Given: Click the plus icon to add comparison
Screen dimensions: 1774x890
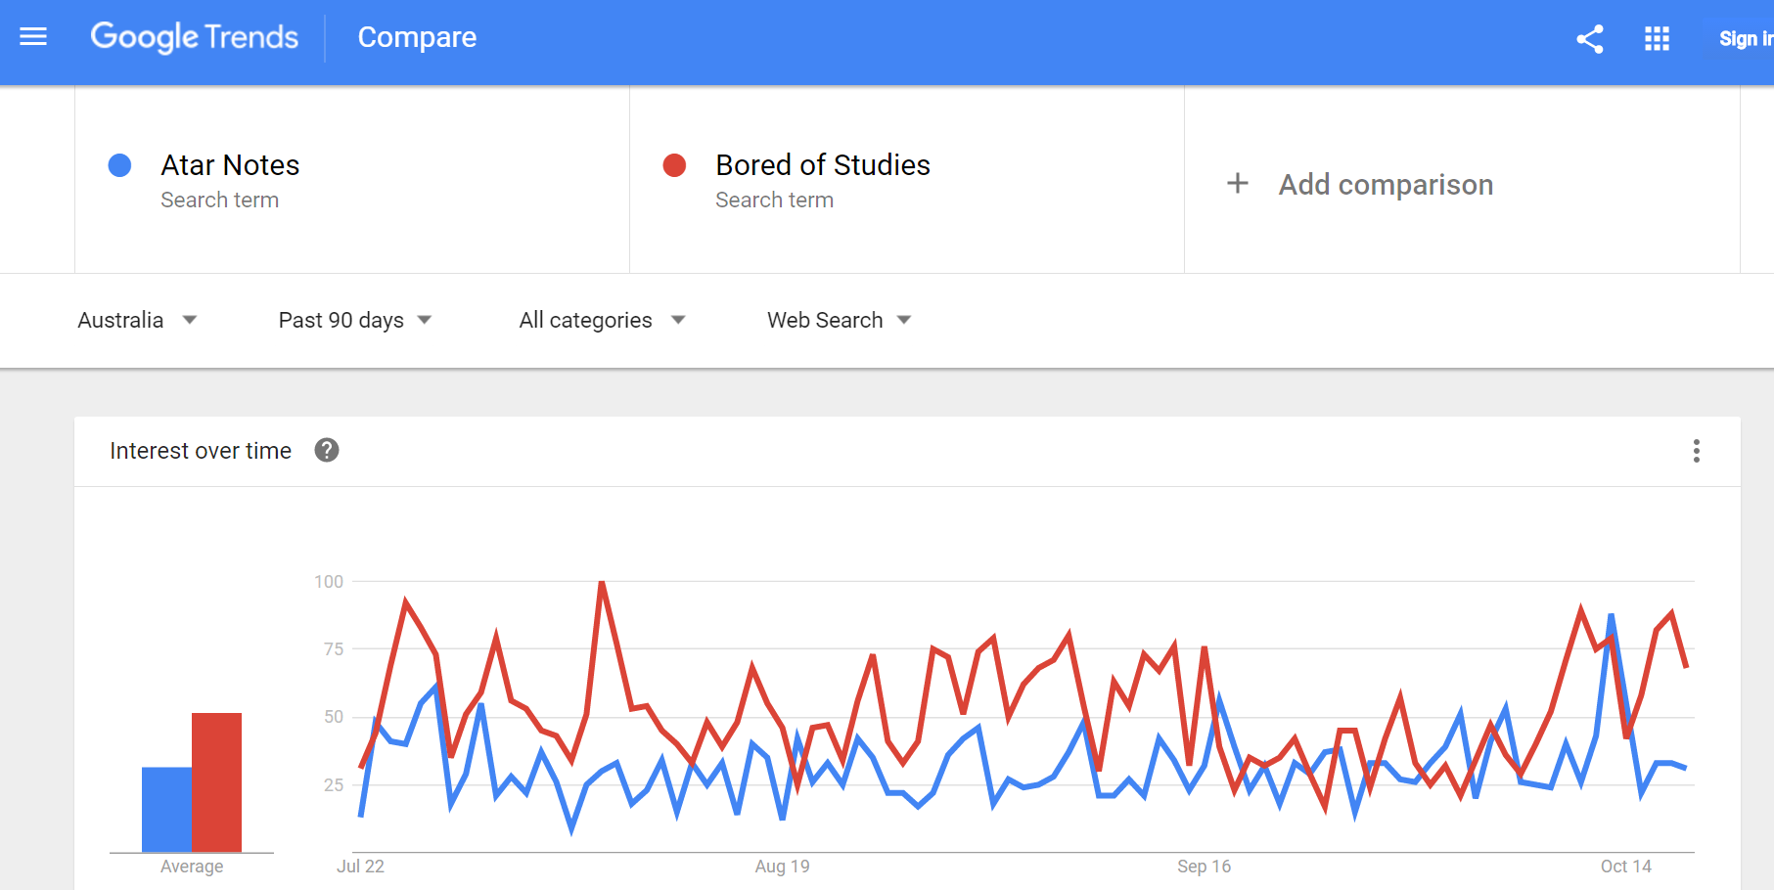Looking at the screenshot, I should tap(1238, 184).
